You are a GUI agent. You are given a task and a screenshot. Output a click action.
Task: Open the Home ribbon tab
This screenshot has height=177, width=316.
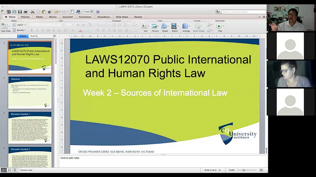[x=11, y=17]
